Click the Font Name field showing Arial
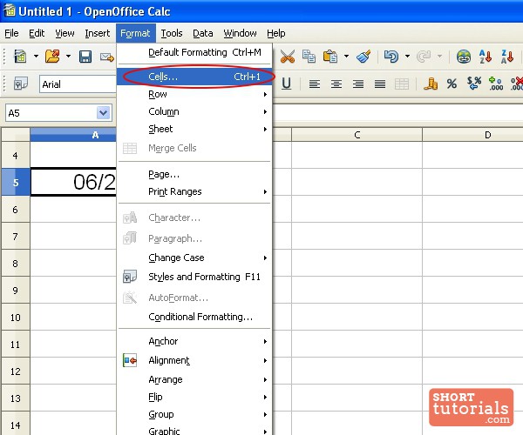 click(78, 84)
